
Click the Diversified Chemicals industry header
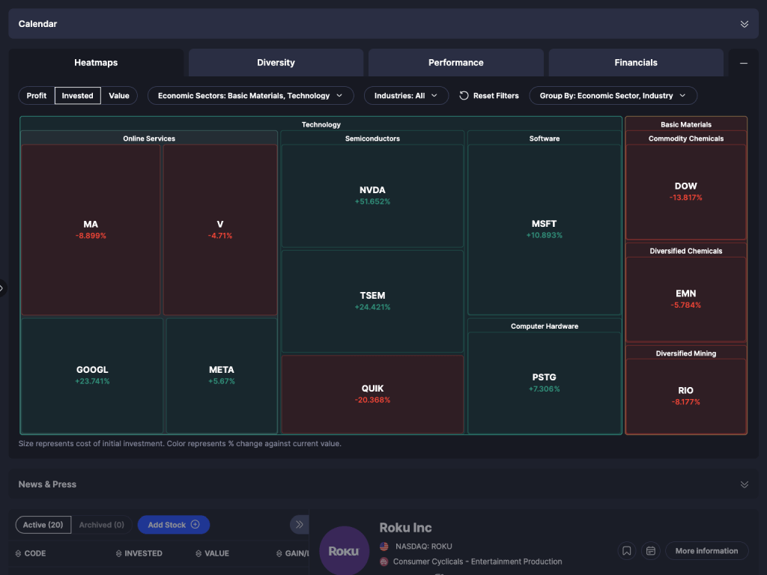pyautogui.click(x=686, y=251)
